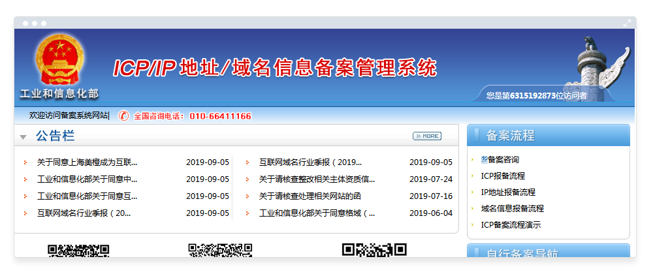Click the leftmost QR code
This screenshot has width=653, height=274.
click(x=78, y=251)
